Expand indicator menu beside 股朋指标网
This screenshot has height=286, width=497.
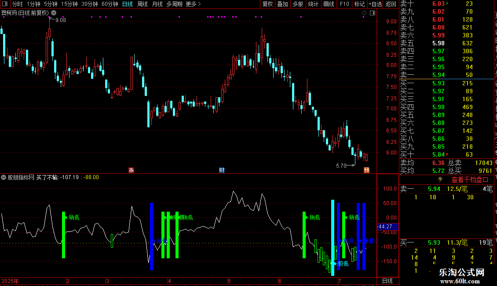pyautogui.click(x=4, y=177)
